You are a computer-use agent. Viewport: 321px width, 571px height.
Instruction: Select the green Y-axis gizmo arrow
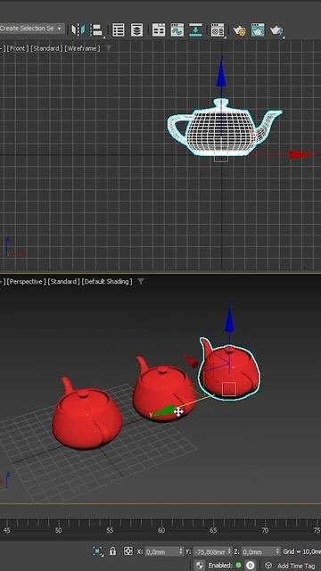pyautogui.click(x=163, y=411)
